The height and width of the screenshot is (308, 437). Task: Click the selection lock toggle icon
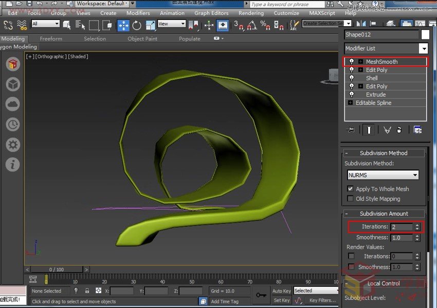point(87,291)
